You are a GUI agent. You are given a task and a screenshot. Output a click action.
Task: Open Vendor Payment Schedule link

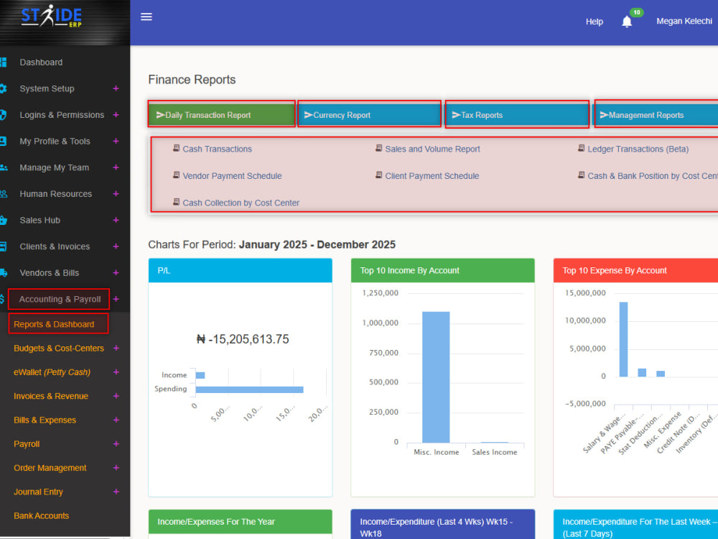click(x=232, y=176)
